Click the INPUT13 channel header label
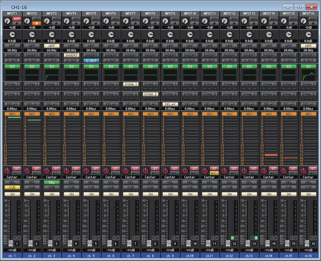The width and height of the screenshot is (321, 261). (249, 14)
